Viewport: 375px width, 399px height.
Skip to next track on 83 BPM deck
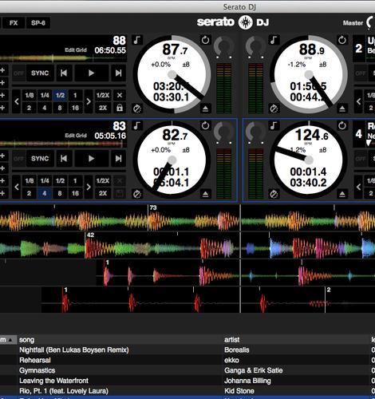(118, 159)
